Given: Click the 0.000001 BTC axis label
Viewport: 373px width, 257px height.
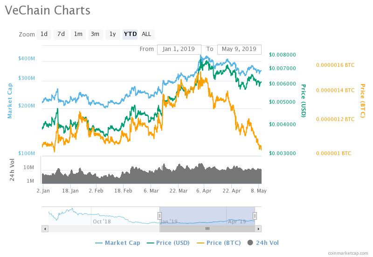Looking at the screenshot, I should (333, 153).
